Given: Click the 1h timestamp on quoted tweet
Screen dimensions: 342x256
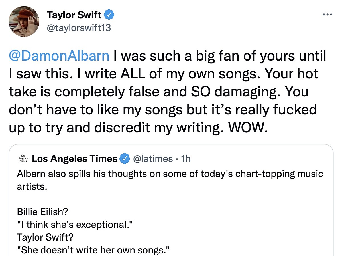Looking at the screenshot, I should [186, 159].
